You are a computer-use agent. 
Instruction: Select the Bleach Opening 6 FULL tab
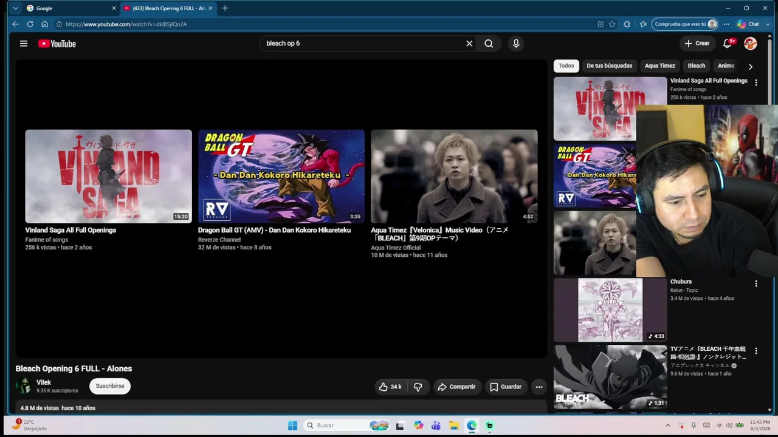click(168, 8)
